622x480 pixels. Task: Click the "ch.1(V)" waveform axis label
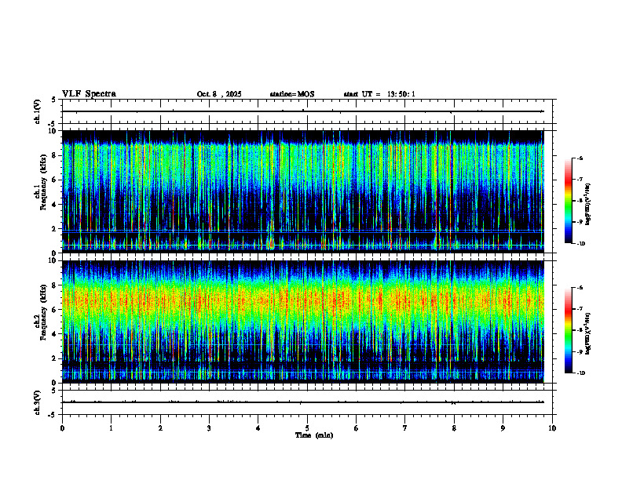pos(38,111)
